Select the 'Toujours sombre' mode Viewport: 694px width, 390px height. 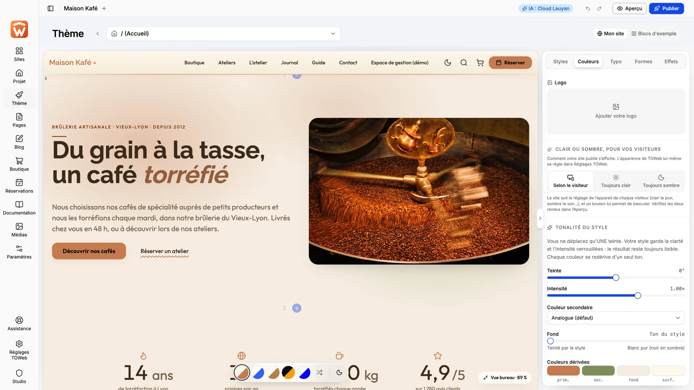pos(661,181)
